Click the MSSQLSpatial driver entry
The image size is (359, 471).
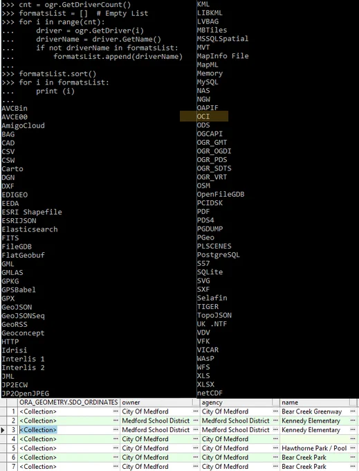(x=223, y=39)
